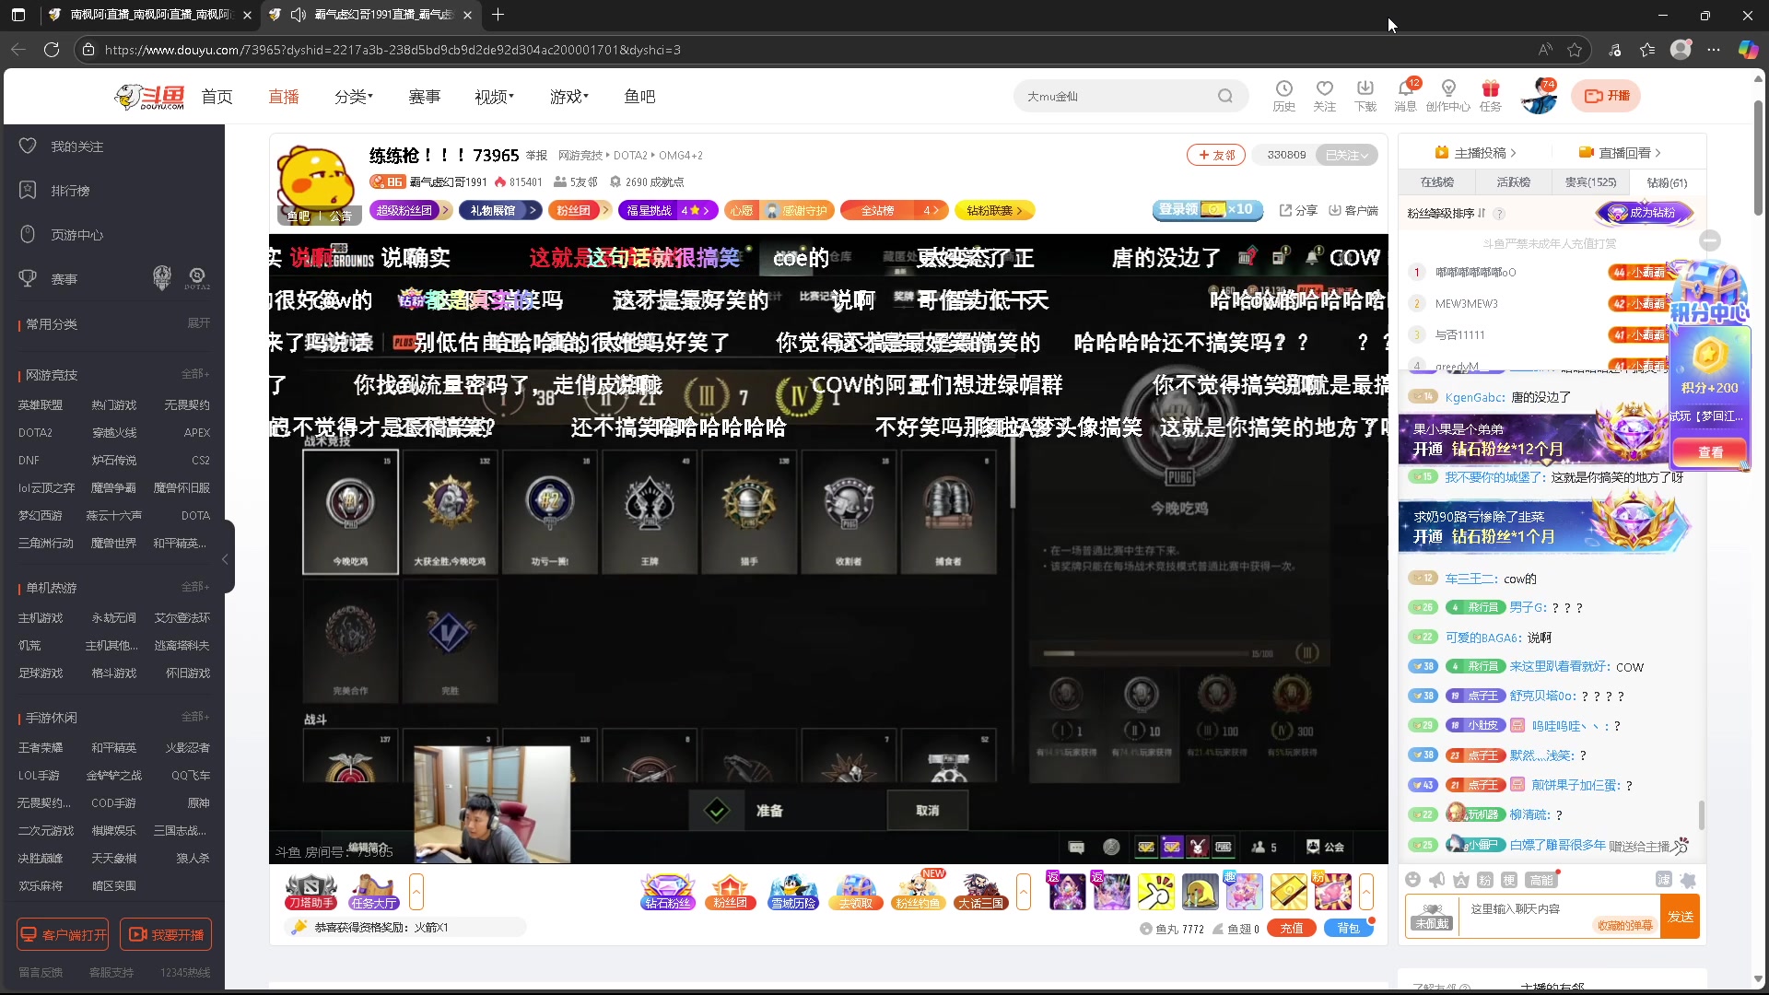The image size is (1769, 995).
Task: Click the help question mark by 粉丝等级排序
Action: click(x=1499, y=214)
